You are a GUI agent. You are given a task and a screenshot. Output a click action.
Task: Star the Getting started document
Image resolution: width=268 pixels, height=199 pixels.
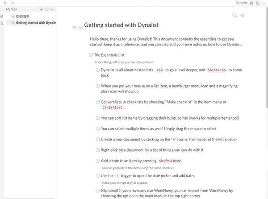(80, 28)
